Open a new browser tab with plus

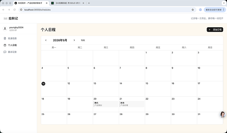[89, 3]
